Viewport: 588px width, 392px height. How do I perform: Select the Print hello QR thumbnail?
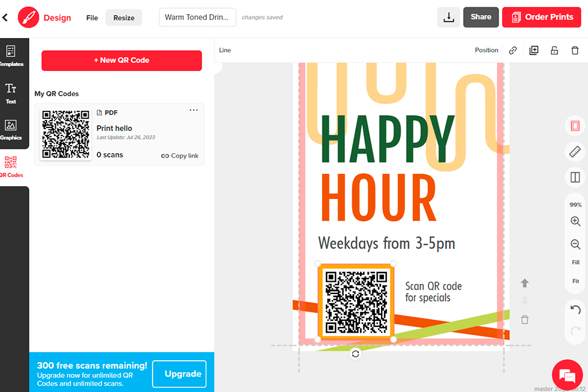(x=66, y=134)
